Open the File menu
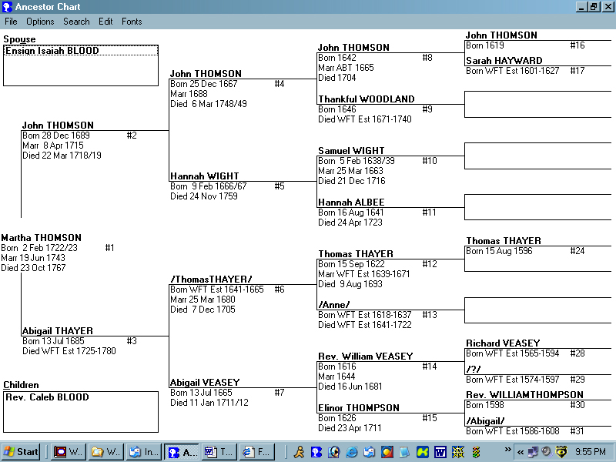Image resolution: width=616 pixels, height=462 pixels. click(11, 22)
